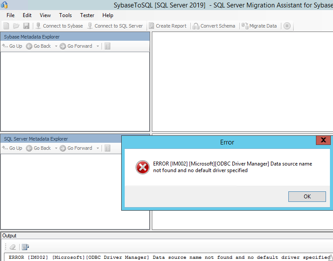Screen dimensions: 333x261
Task: Open Go Back history dropdown in Sybase explorer
Action: point(56,46)
